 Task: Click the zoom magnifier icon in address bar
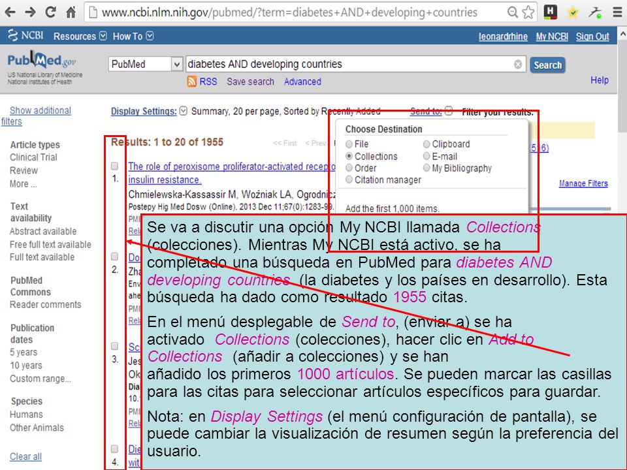(512, 12)
